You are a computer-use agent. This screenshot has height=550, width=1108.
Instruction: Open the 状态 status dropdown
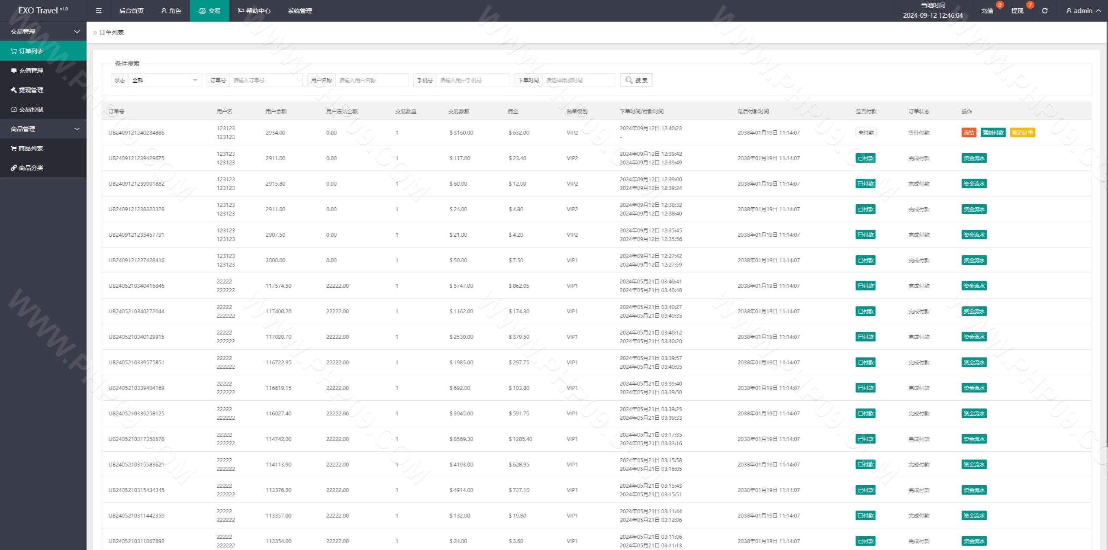(164, 80)
